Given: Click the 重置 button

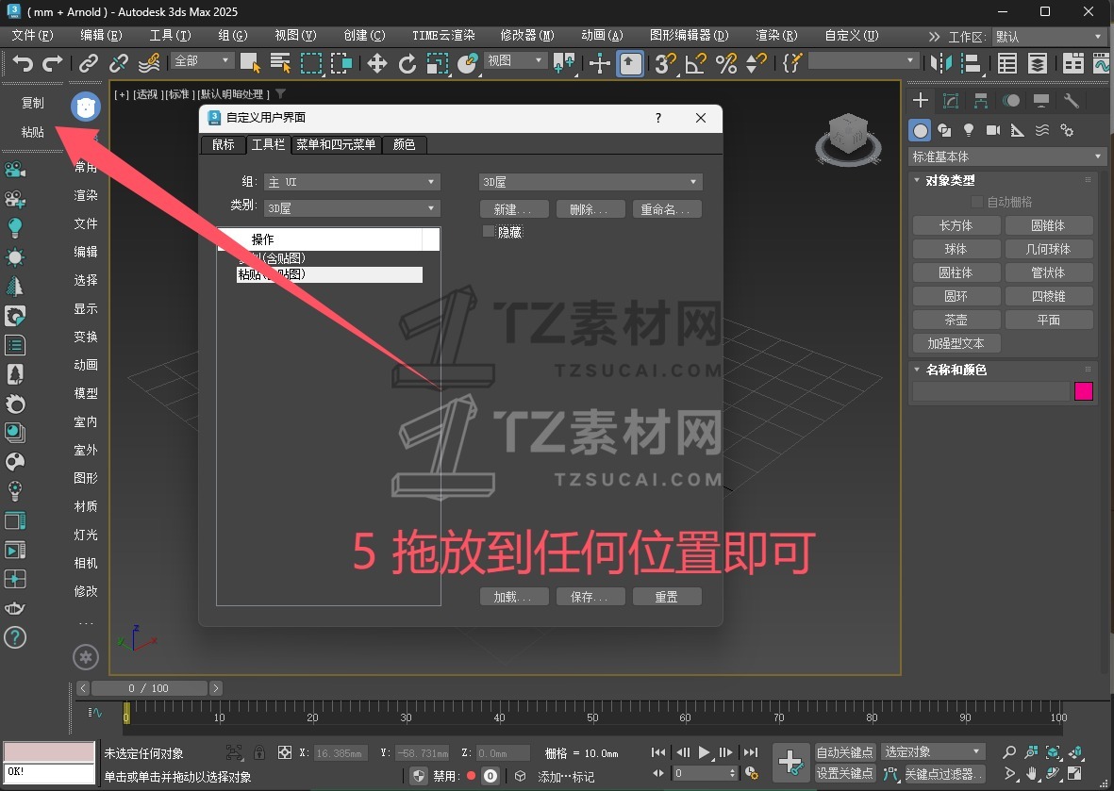Looking at the screenshot, I should (667, 597).
